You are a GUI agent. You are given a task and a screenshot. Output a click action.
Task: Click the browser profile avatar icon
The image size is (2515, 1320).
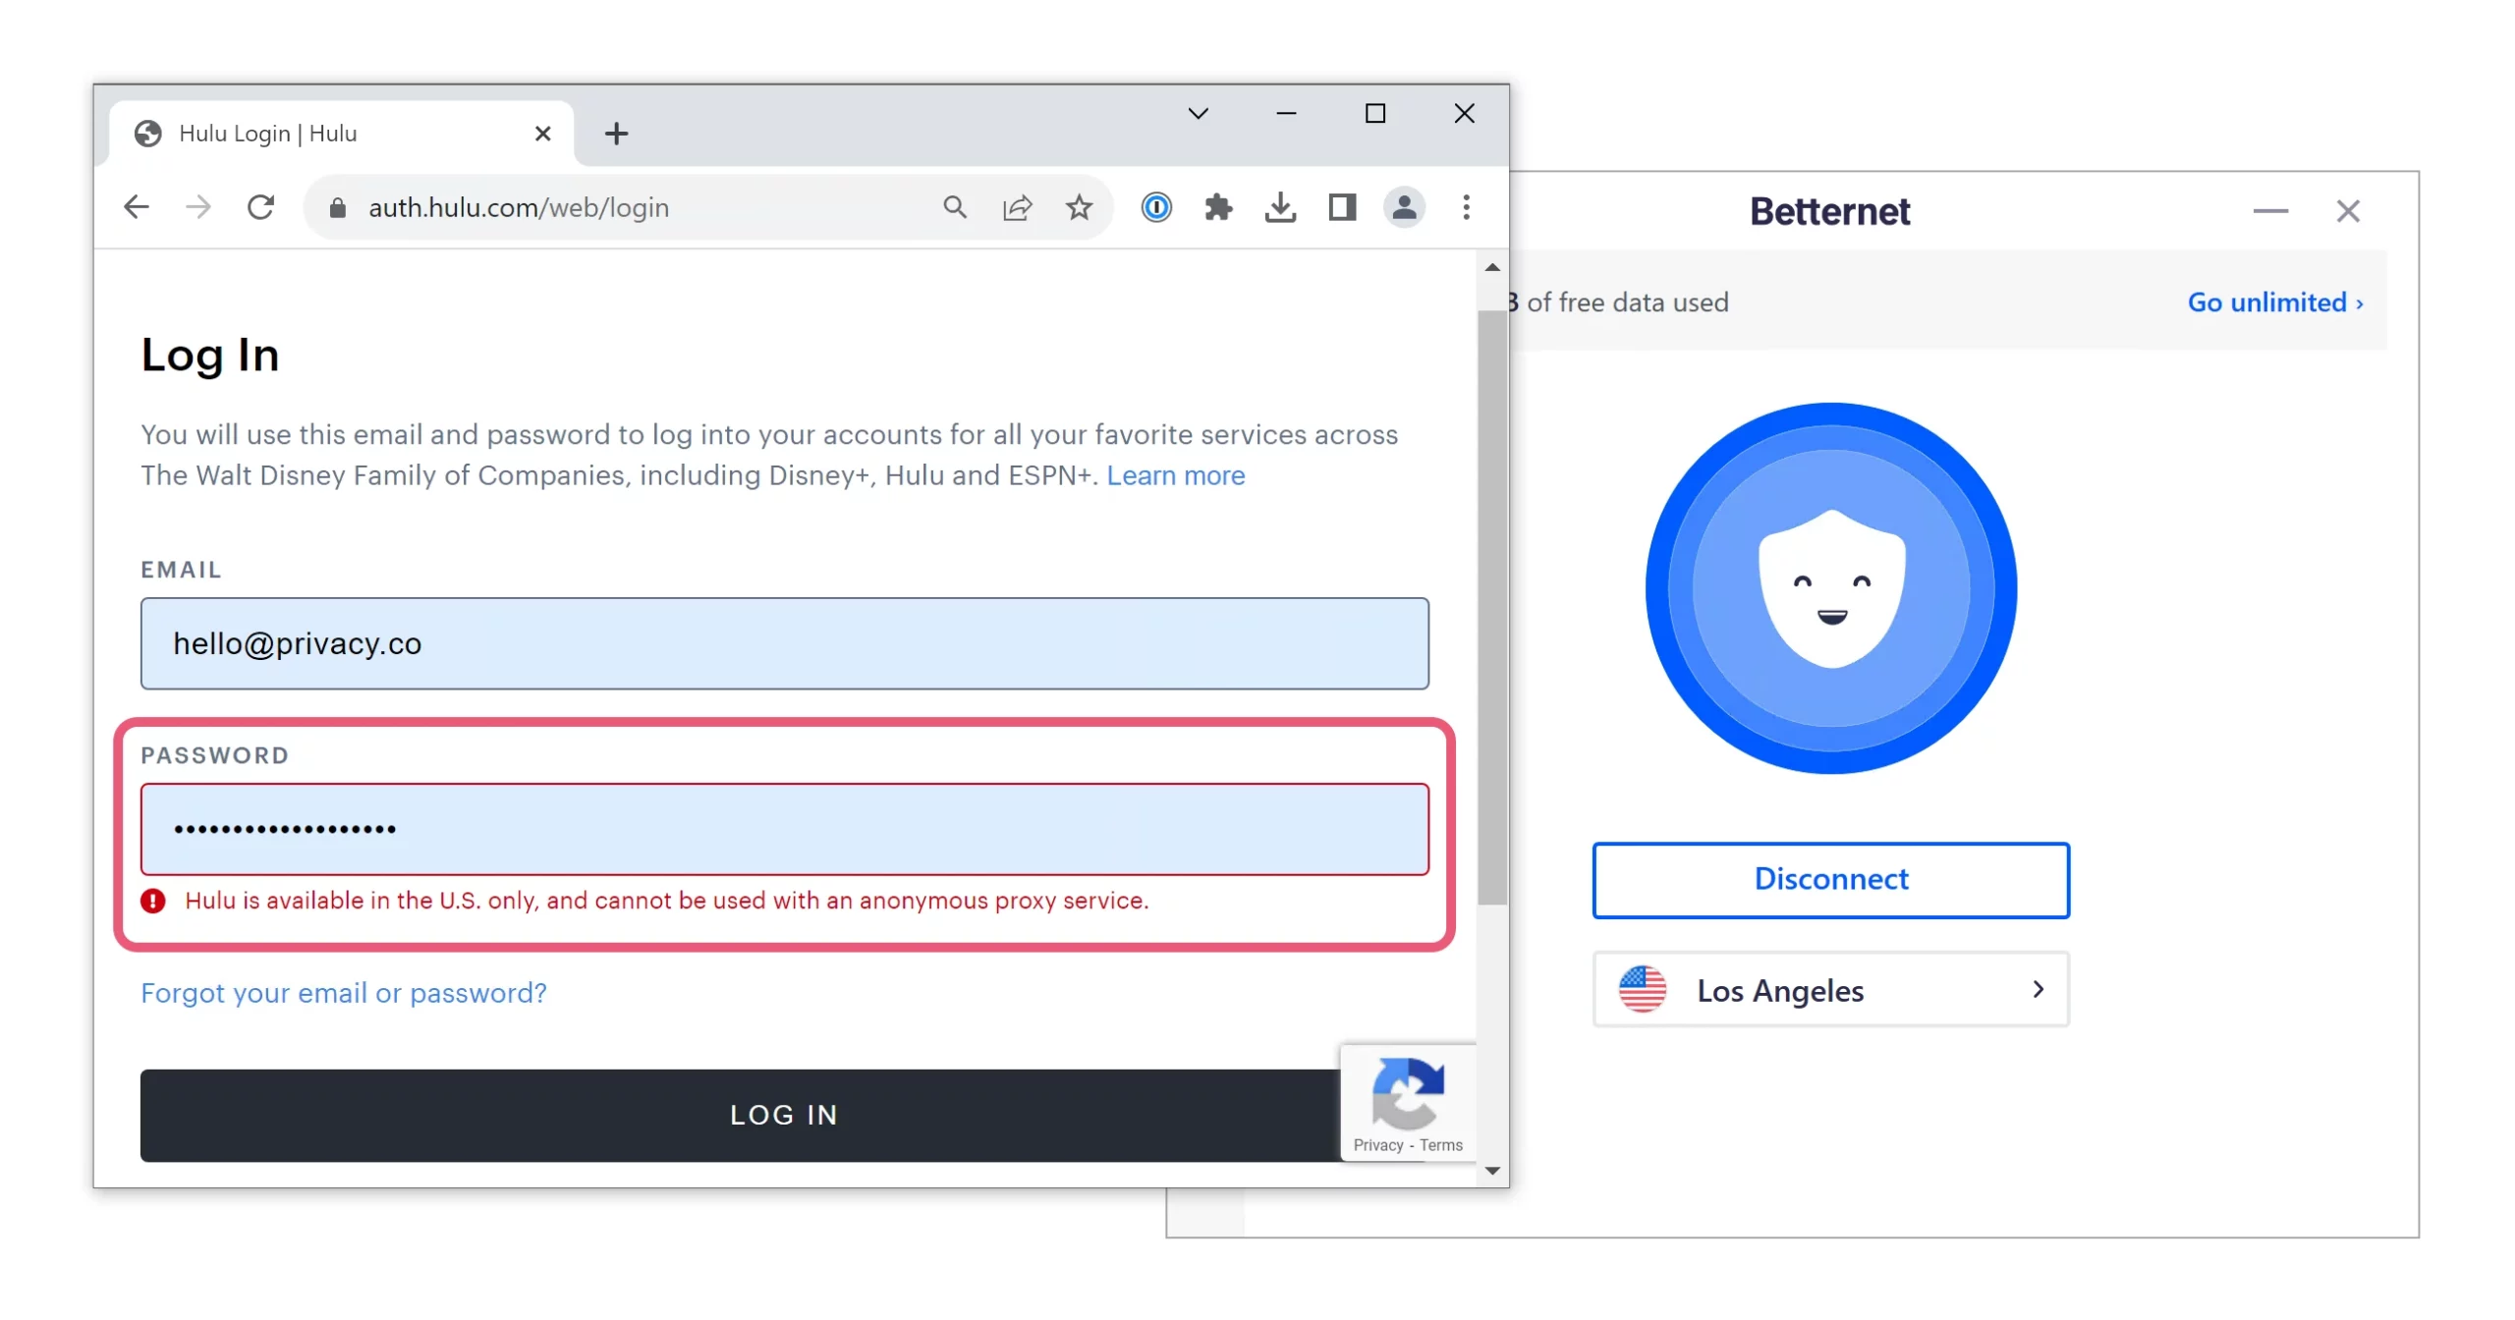pyautogui.click(x=1405, y=207)
